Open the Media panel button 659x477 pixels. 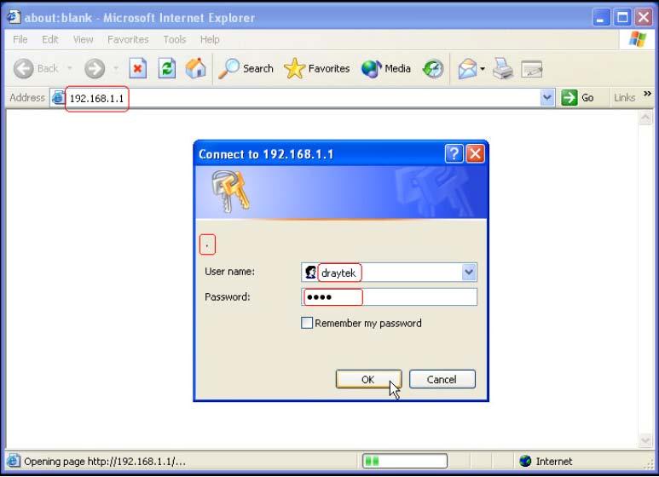[386, 69]
